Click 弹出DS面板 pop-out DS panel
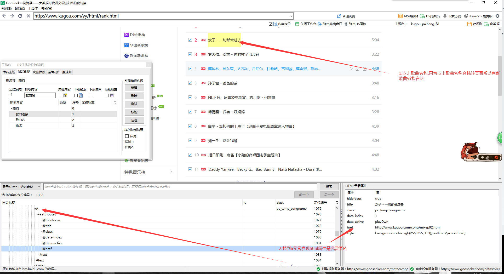Viewport: 504px width, 274px height. [355, 24]
